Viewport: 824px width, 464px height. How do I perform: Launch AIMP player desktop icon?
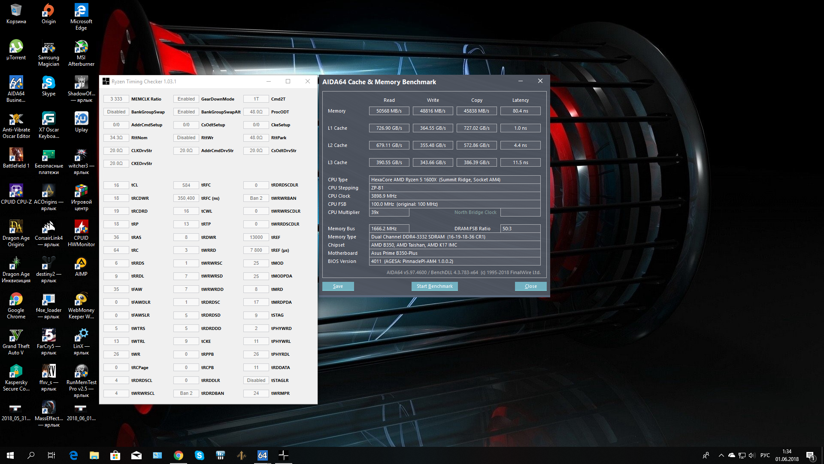click(x=81, y=266)
